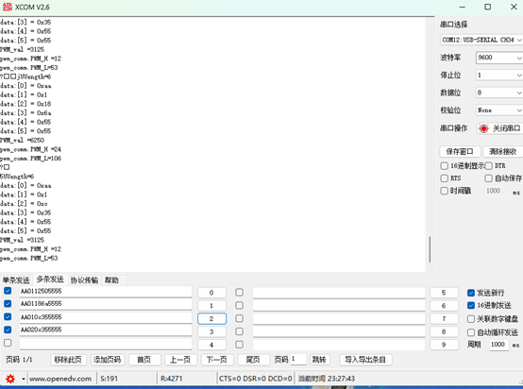Toggle the 发送新行 checkbox
The height and width of the screenshot is (389, 523).
pyautogui.click(x=471, y=293)
